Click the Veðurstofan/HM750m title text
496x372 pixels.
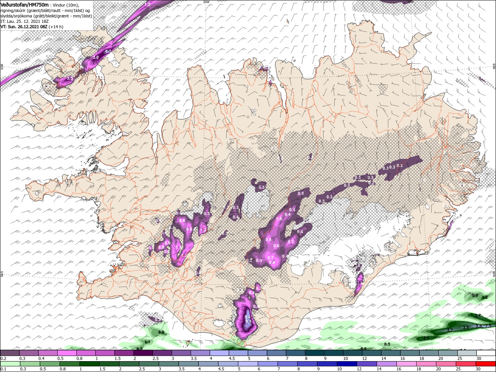[25, 5]
